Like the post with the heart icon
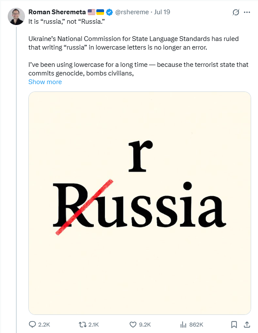The image size is (258, 333). [x=133, y=324]
